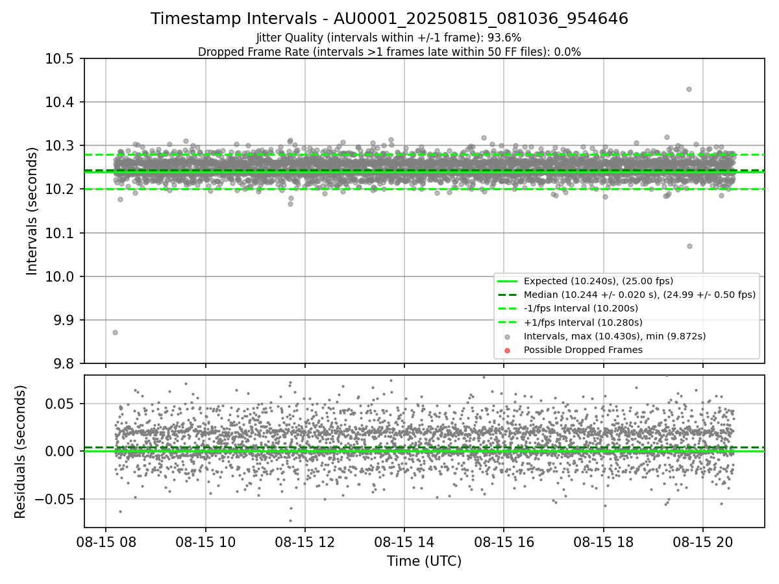
Task: Click the minimum outlier point near 9.87 seconds
Action: tap(115, 332)
